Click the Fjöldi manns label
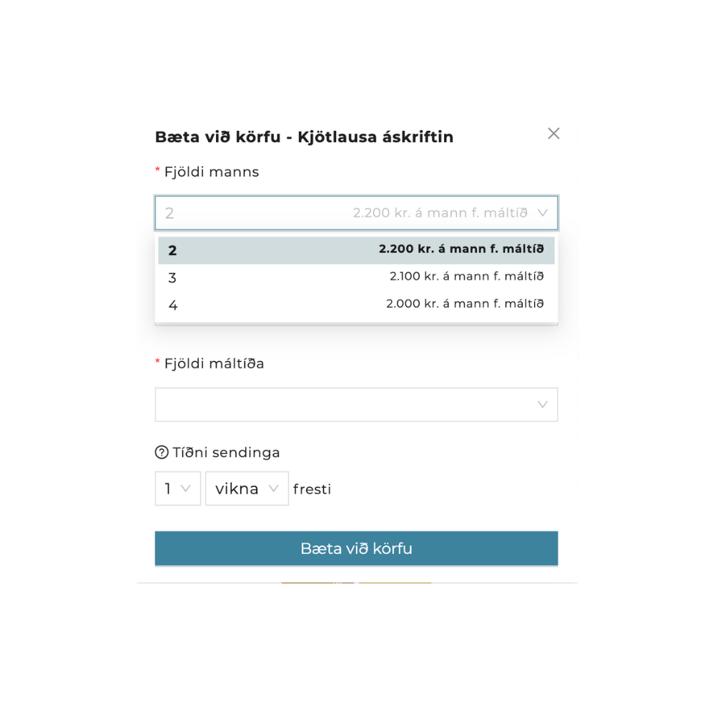 212,172
